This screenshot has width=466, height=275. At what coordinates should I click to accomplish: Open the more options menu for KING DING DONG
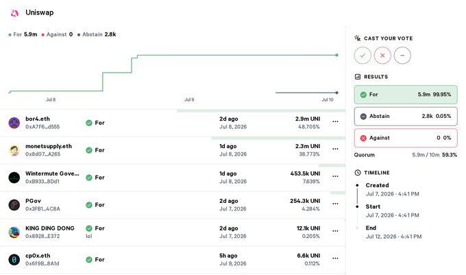point(335,230)
